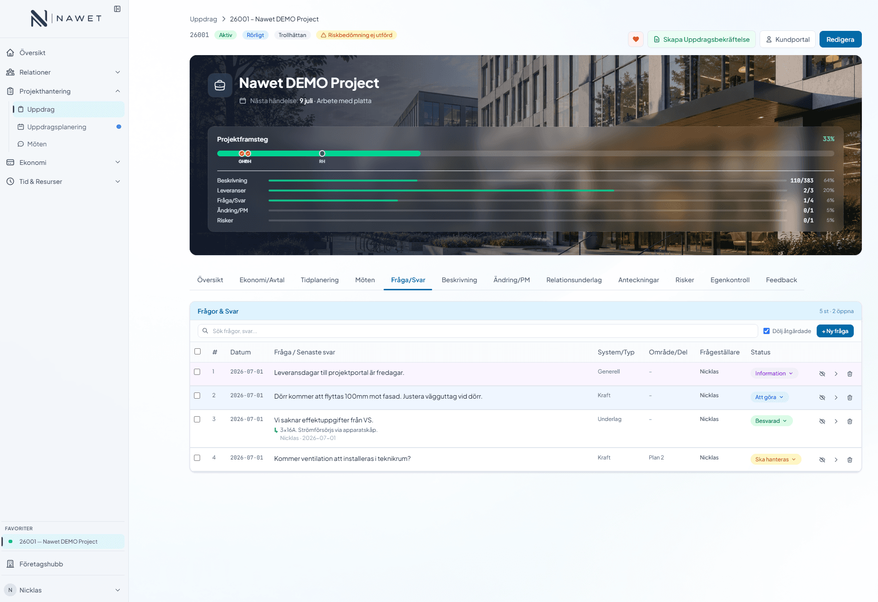878x602 pixels.
Task: Click the Nicklas avatar circle
Action: point(10,590)
